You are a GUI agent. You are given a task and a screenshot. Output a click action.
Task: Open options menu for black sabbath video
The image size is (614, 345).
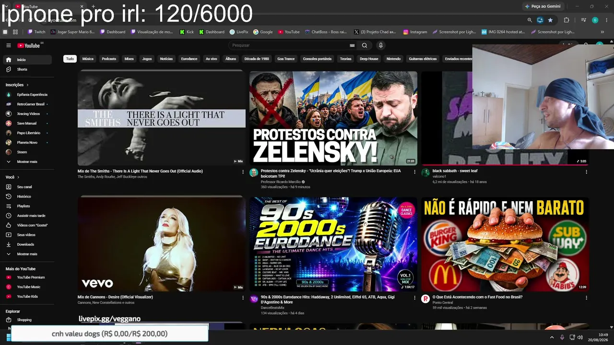point(586,172)
